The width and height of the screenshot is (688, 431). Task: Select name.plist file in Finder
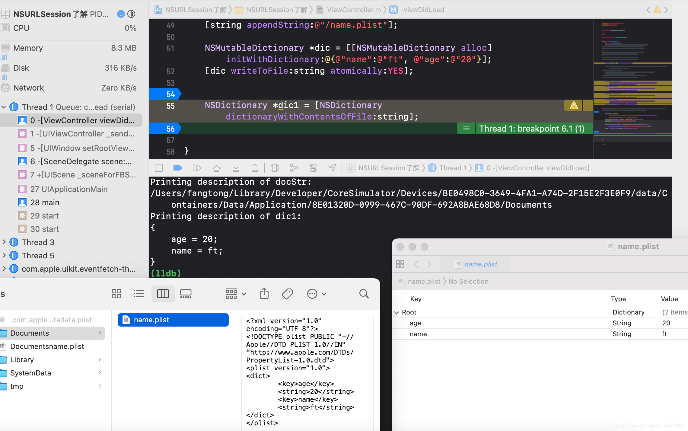pyautogui.click(x=173, y=320)
